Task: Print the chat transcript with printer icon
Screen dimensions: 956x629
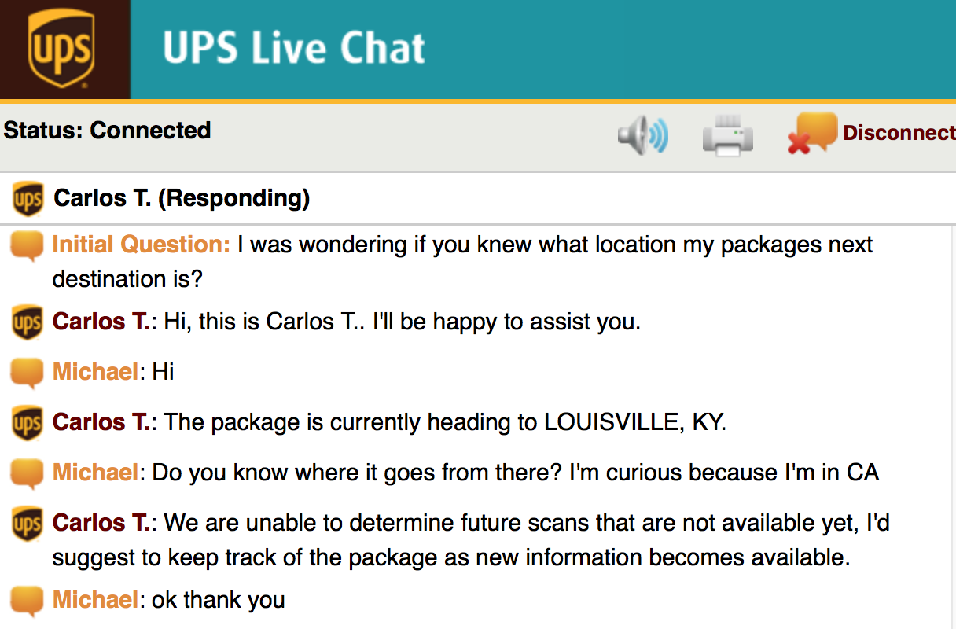Action: [727, 135]
